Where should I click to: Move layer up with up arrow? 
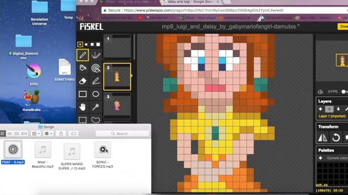click(330, 109)
